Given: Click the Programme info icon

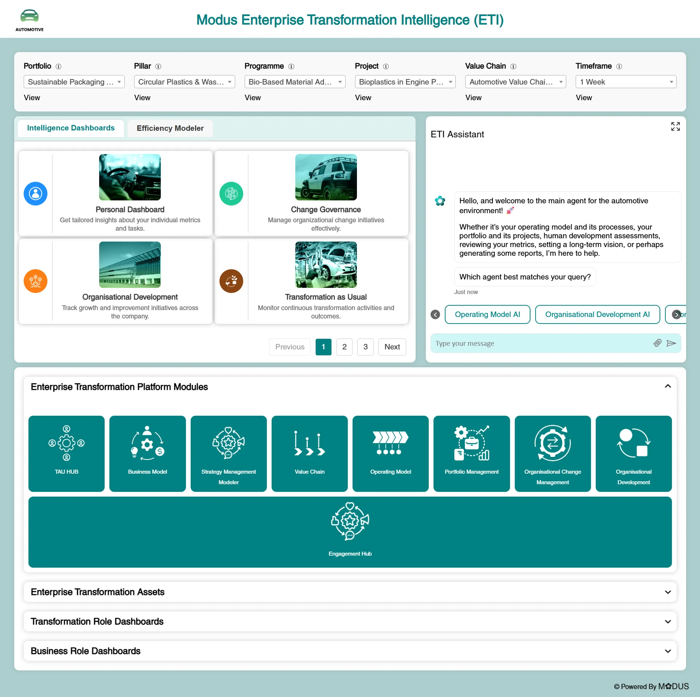Looking at the screenshot, I should tap(291, 66).
